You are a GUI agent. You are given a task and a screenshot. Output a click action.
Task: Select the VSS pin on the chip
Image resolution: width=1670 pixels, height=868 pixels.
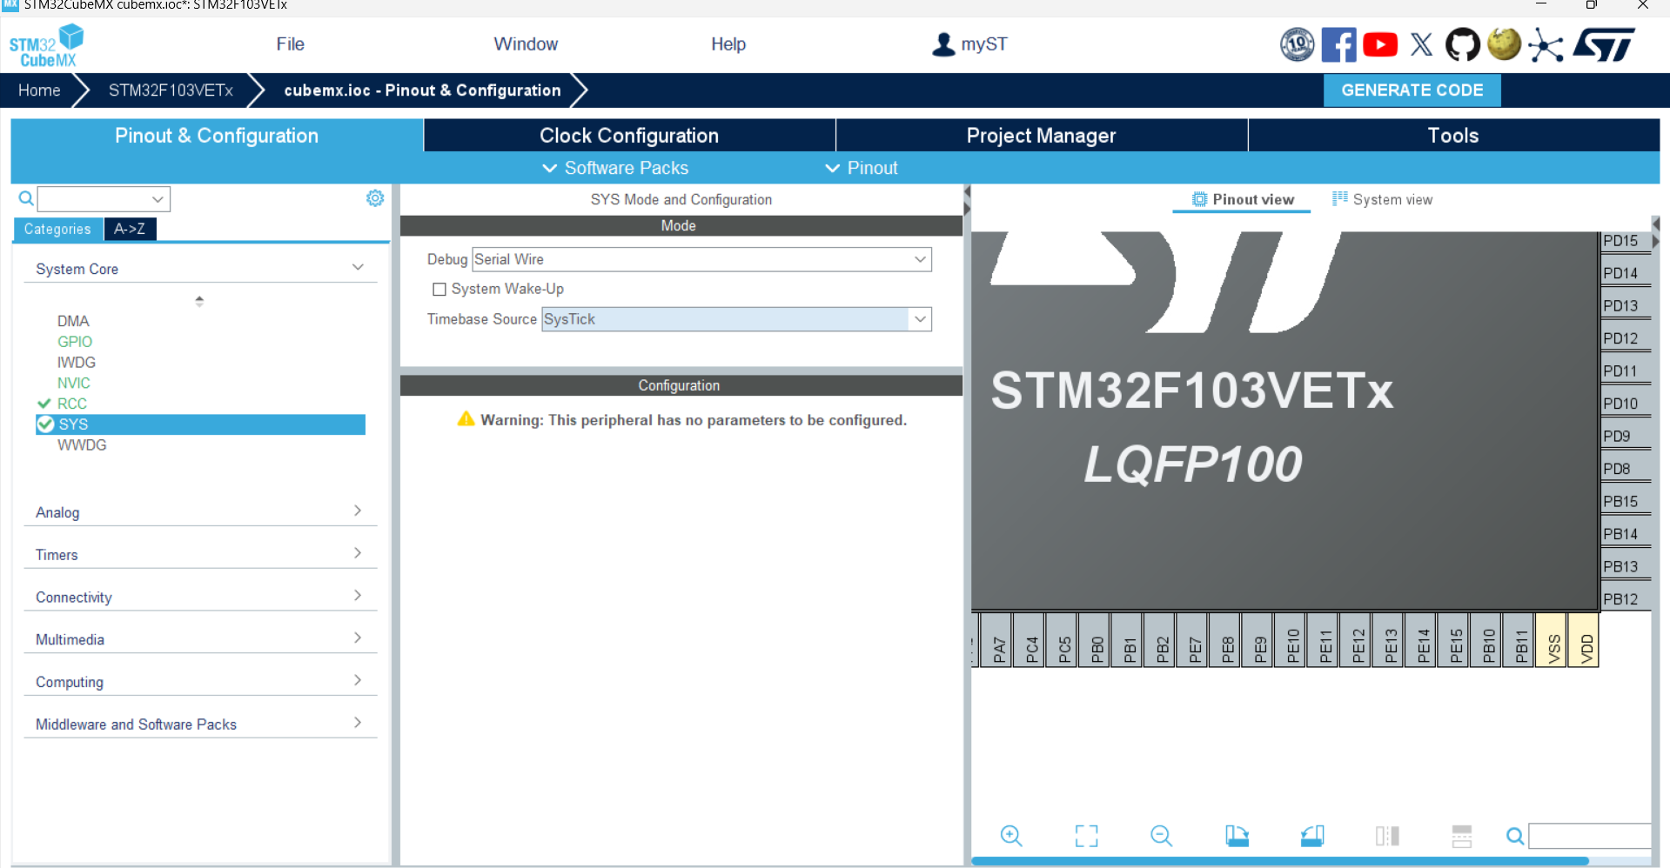[x=1552, y=640]
